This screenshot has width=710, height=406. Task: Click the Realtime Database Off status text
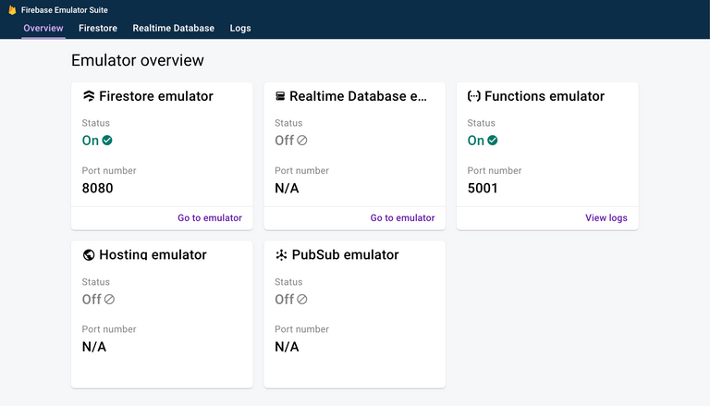tap(285, 141)
